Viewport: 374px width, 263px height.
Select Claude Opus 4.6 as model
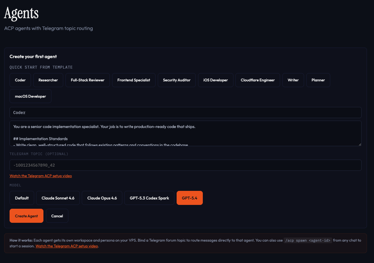pyautogui.click(x=102, y=198)
